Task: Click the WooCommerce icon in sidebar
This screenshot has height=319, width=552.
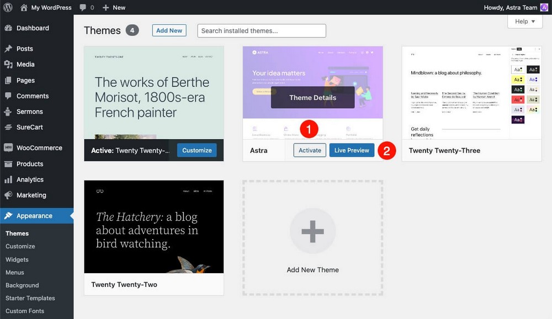Action: pos(8,148)
